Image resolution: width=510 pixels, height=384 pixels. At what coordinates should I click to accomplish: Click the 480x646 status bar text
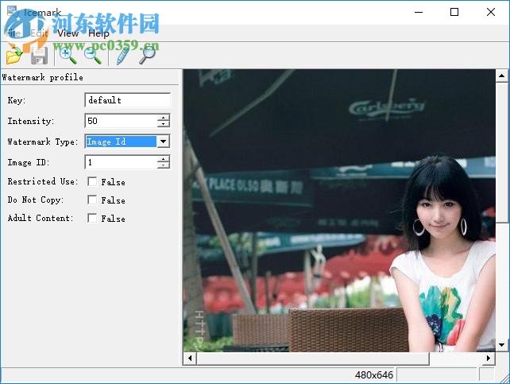[374, 375]
